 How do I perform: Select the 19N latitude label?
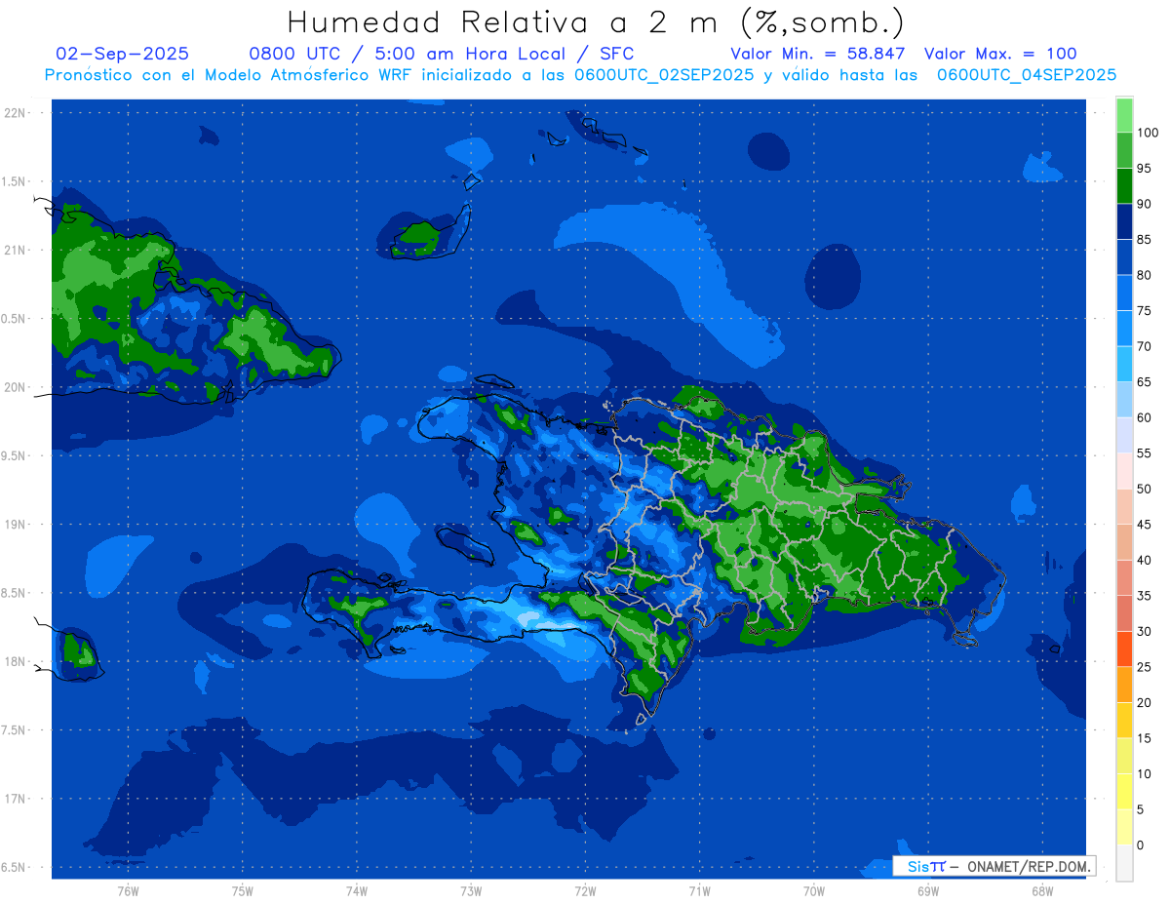pyautogui.click(x=16, y=524)
